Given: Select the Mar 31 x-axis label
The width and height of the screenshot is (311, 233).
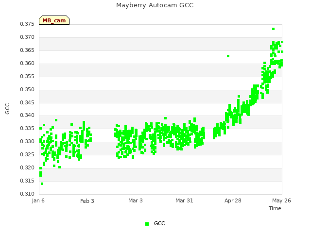Looking at the screenshot, I should 184,200.
